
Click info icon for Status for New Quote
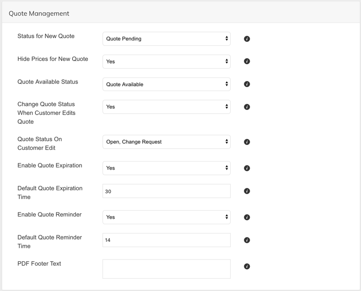coord(247,39)
